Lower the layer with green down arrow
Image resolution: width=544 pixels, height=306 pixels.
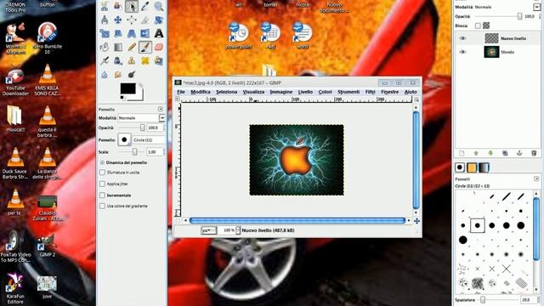pos(490,153)
